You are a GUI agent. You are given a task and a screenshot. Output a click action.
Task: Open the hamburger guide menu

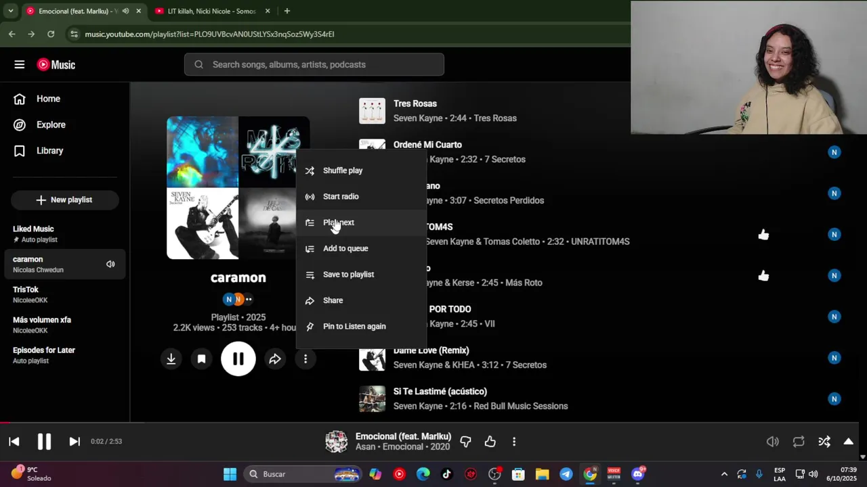pos(19,64)
